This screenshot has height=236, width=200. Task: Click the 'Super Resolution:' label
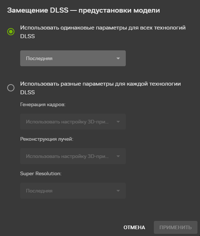[41, 173]
